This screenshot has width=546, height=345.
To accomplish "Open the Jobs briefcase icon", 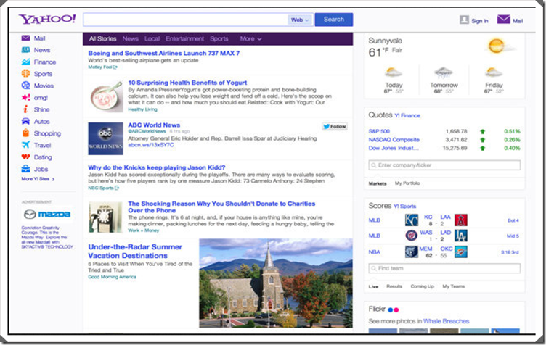I will point(25,169).
